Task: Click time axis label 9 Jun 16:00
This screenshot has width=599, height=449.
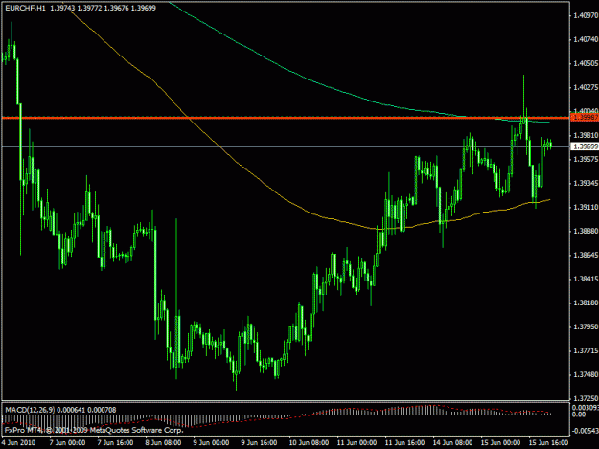Action: (x=259, y=443)
